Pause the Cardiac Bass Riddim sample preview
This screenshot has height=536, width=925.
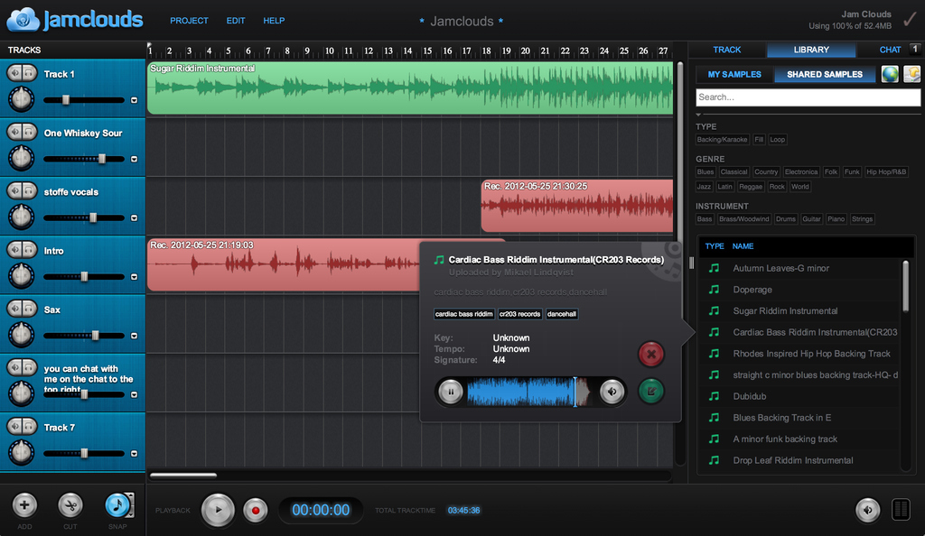451,392
